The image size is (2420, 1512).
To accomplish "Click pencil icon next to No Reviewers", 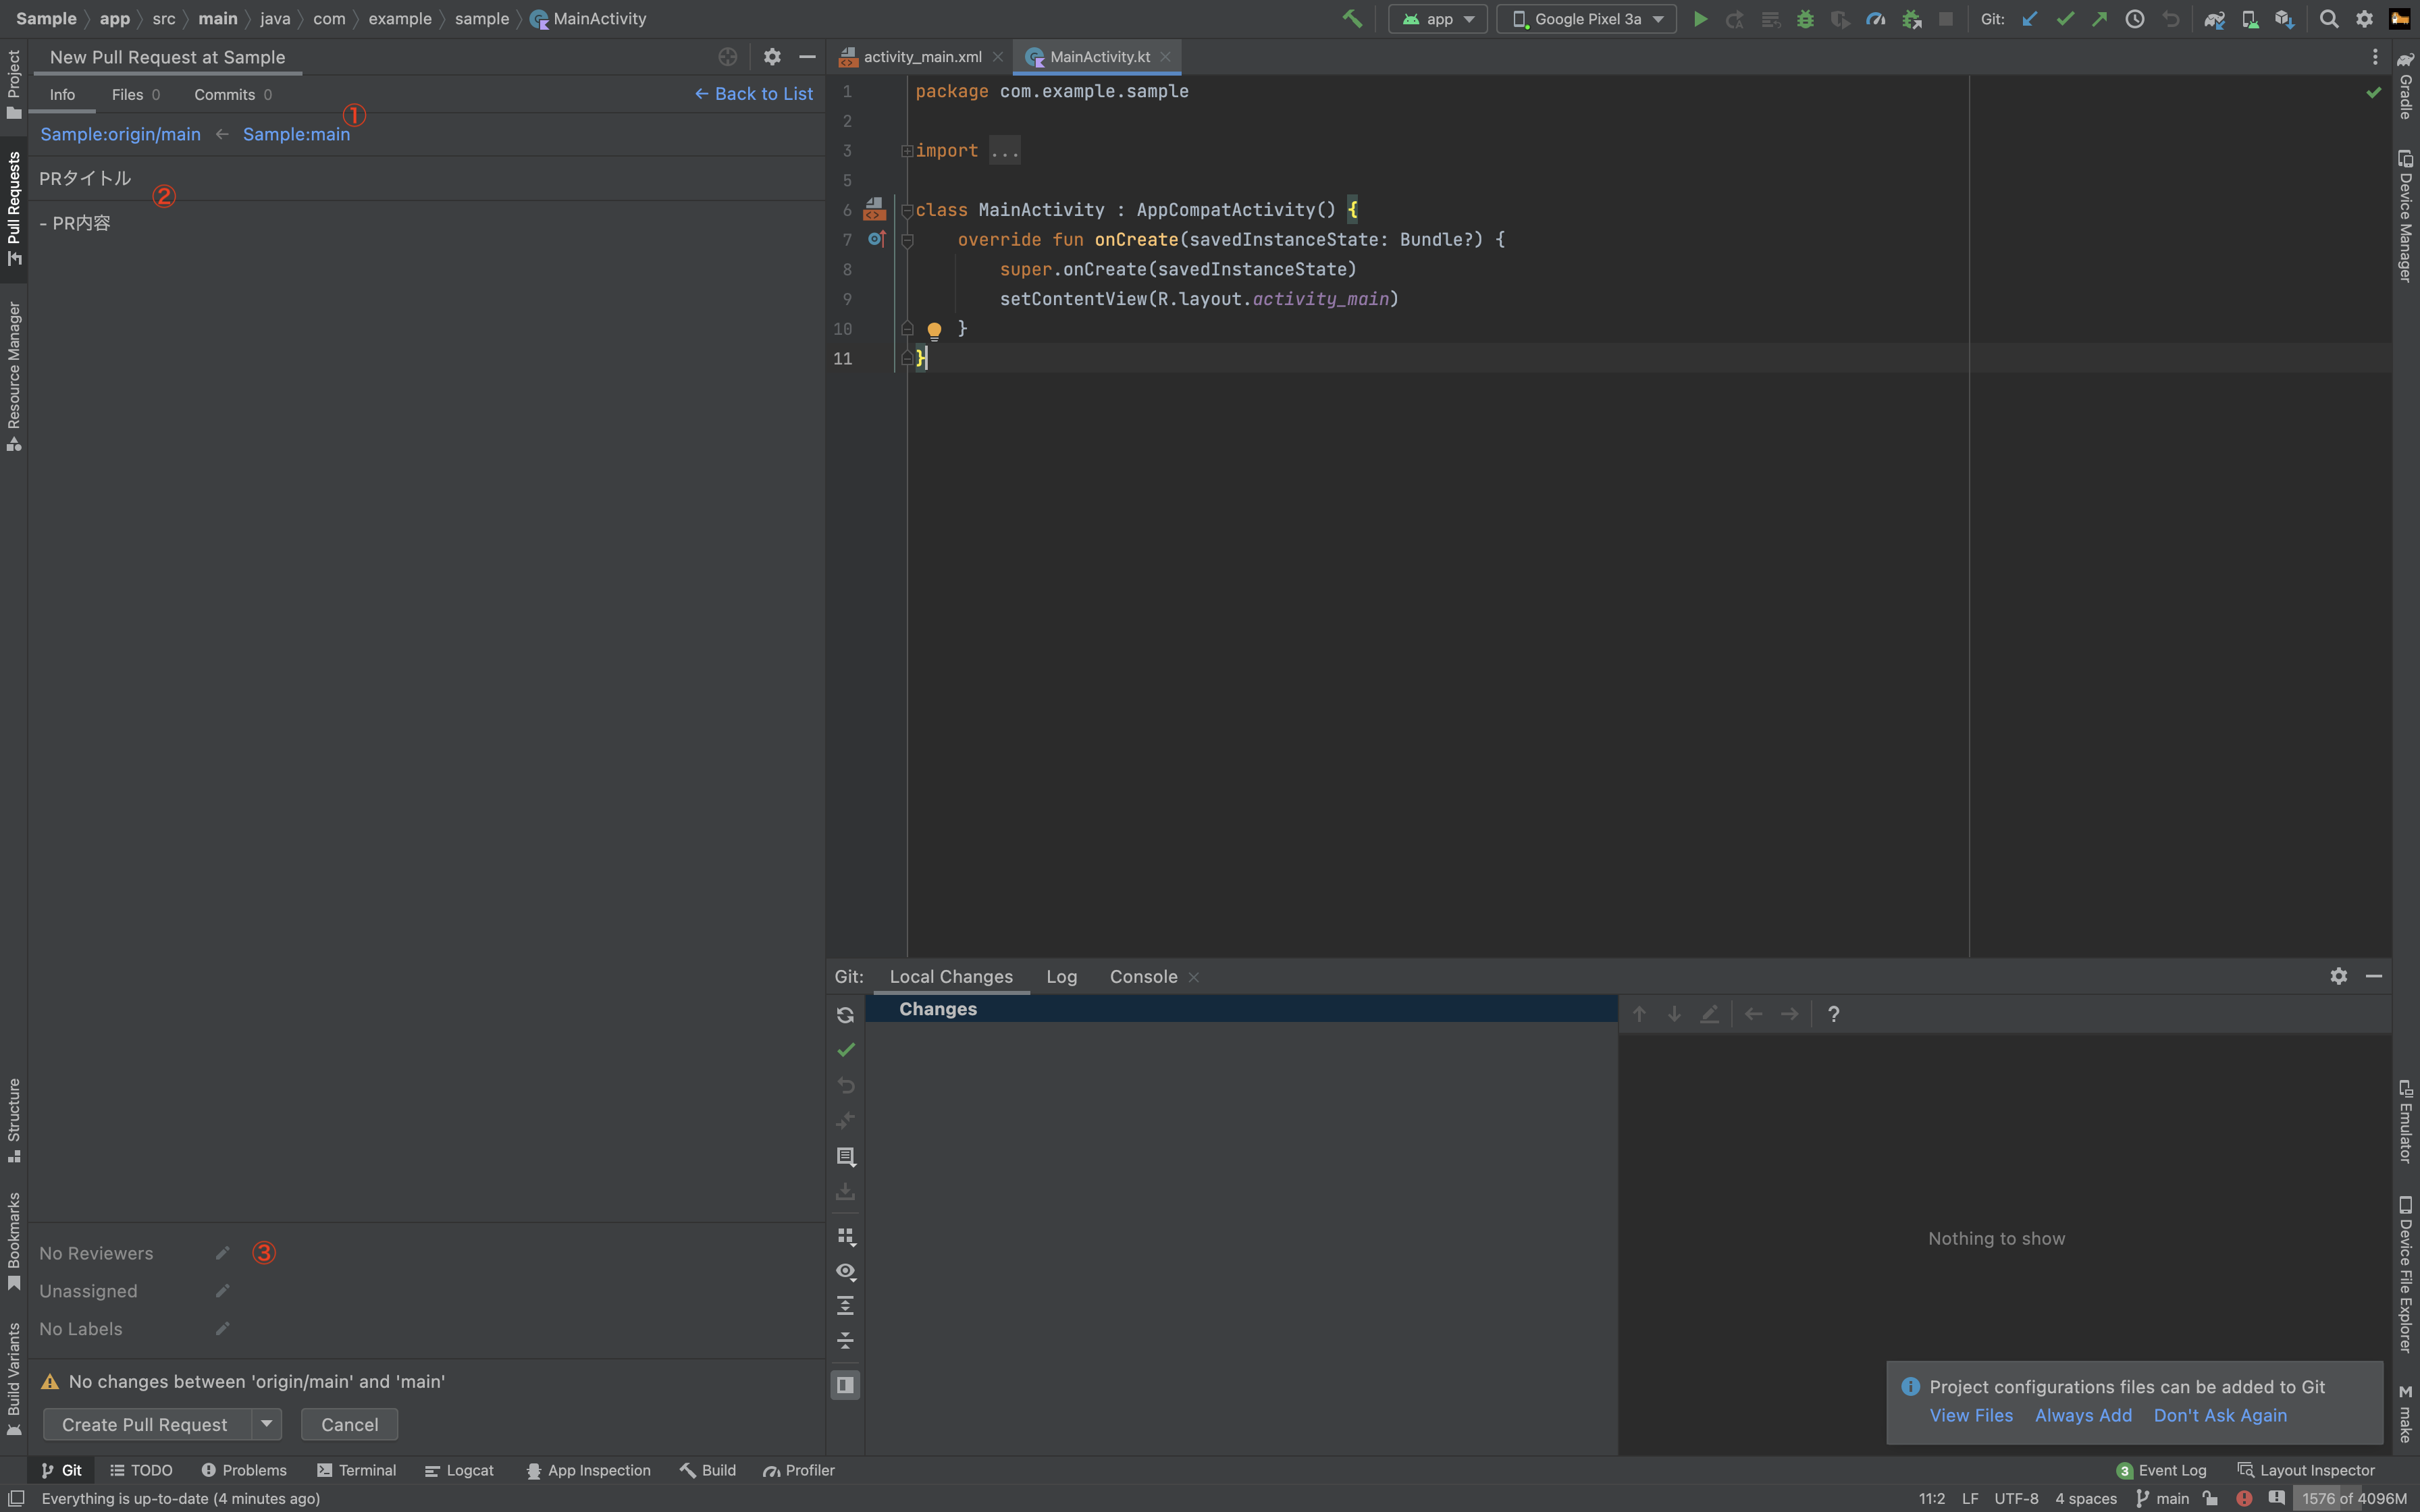I will coord(222,1253).
